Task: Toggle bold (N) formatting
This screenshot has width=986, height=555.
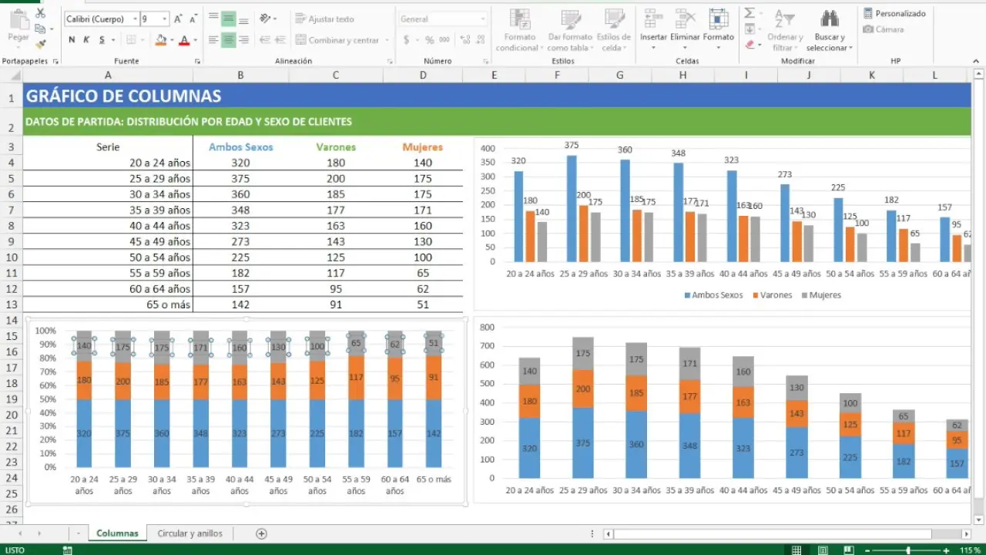Action: click(x=70, y=39)
